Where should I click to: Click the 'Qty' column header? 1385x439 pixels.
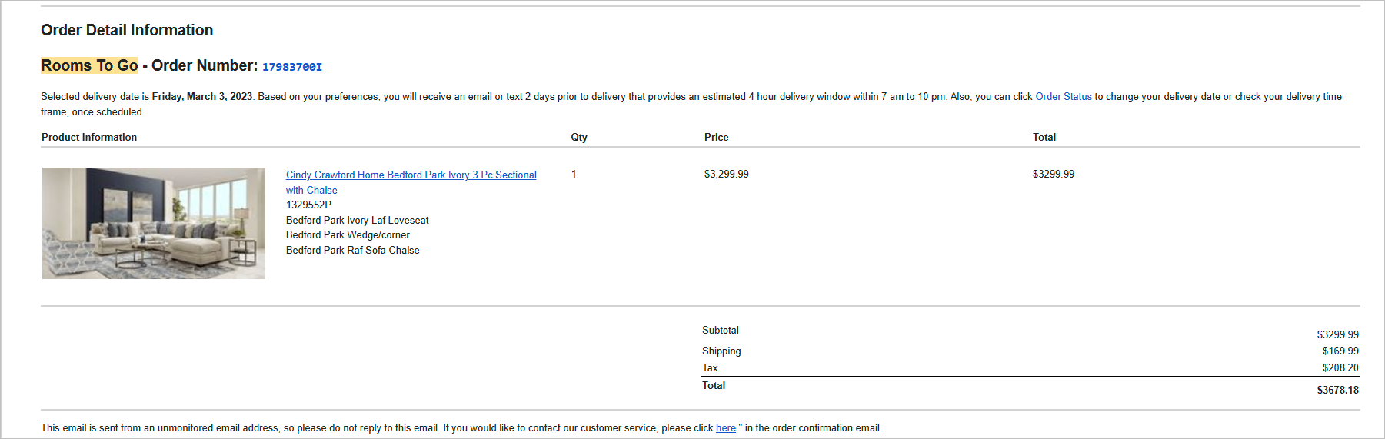(579, 137)
